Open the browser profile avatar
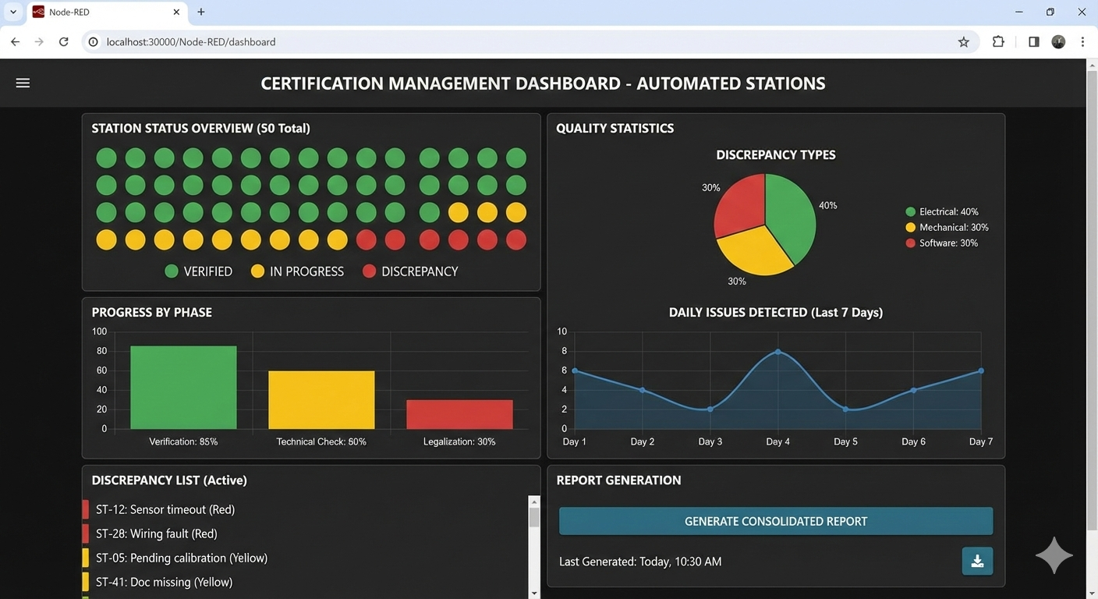The height and width of the screenshot is (599, 1098). 1058,42
